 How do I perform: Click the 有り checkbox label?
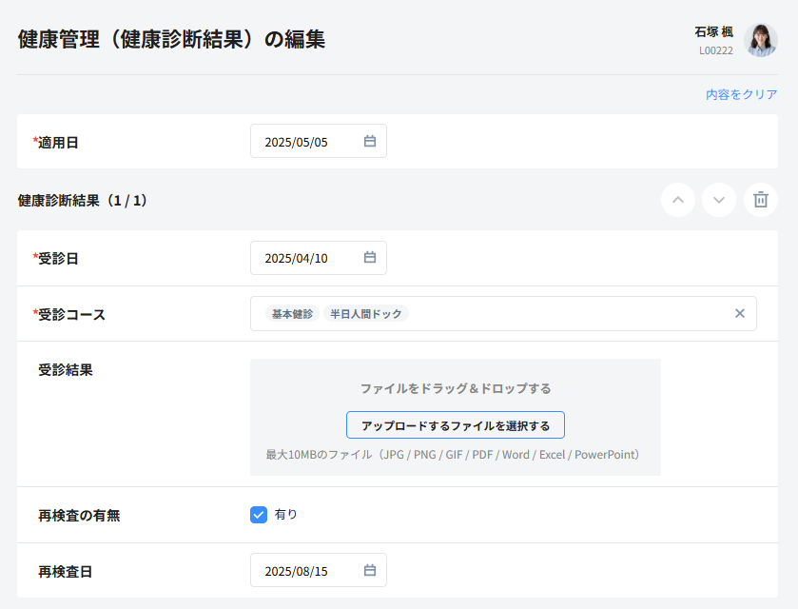click(286, 515)
